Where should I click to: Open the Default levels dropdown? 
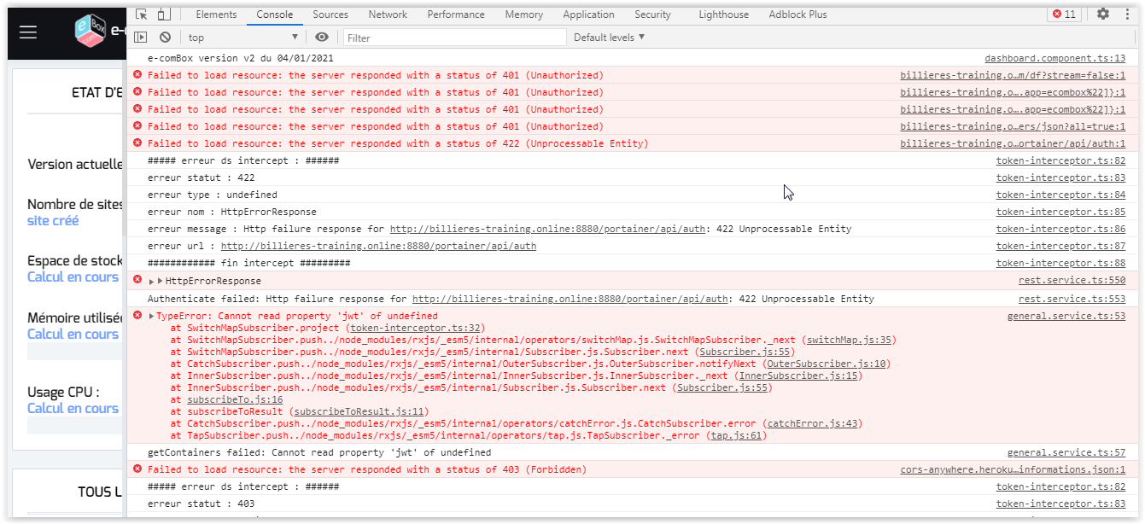click(609, 38)
